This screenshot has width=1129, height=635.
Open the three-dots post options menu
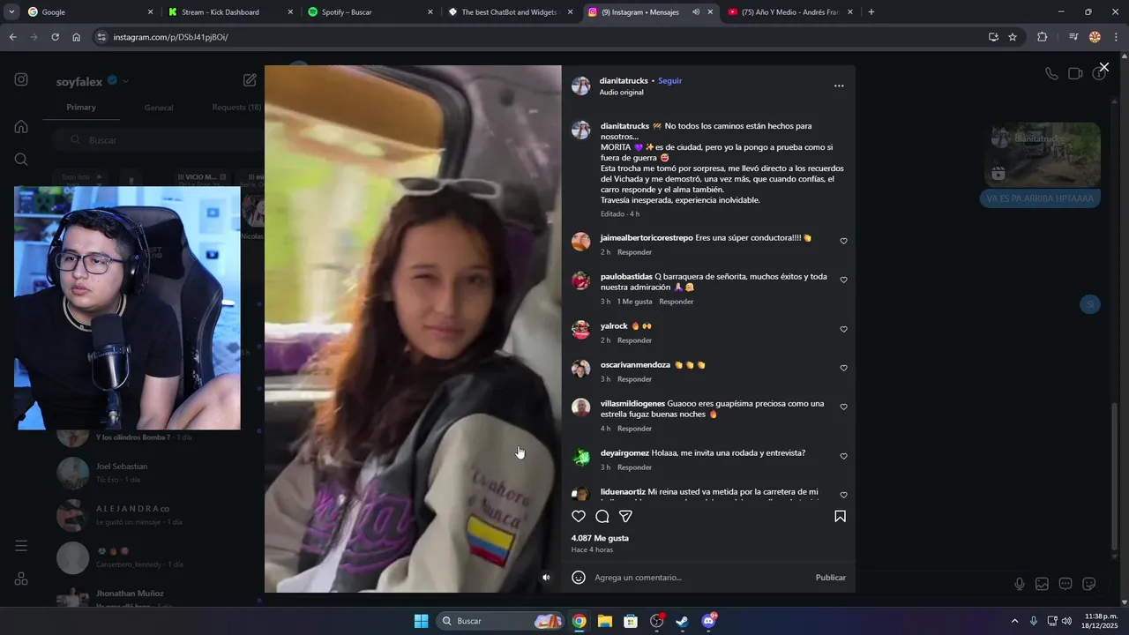[x=839, y=86]
